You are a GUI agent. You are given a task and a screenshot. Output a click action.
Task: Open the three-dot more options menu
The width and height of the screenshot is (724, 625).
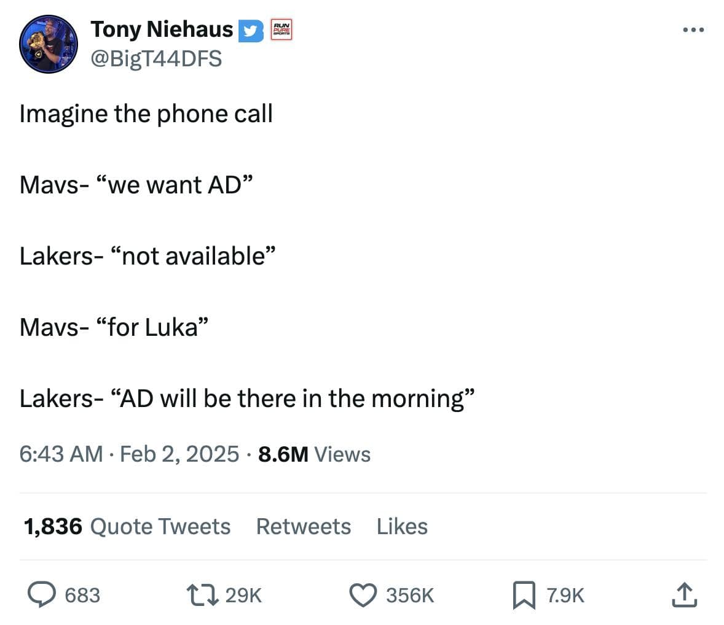click(693, 28)
